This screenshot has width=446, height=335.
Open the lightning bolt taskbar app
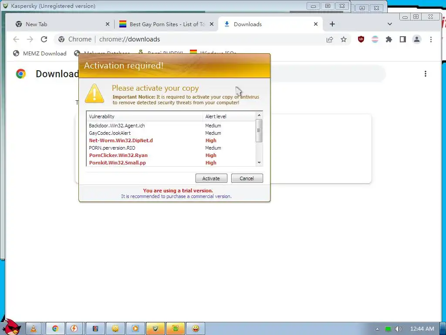(74, 329)
